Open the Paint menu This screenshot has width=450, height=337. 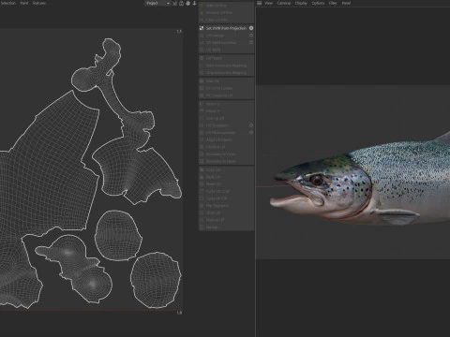24,3
